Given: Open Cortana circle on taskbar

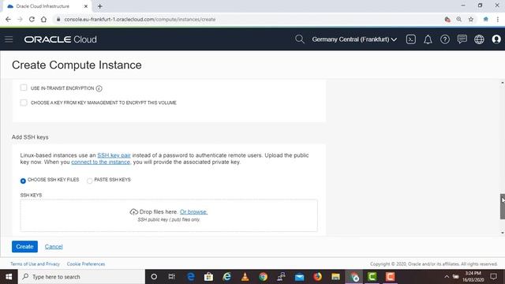Looking at the screenshot, I should [x=154, y=277].
